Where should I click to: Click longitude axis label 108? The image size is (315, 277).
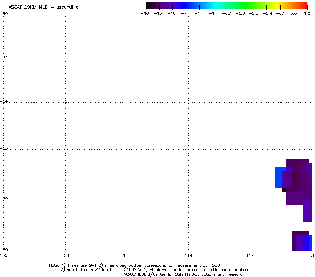click(65, 255)
